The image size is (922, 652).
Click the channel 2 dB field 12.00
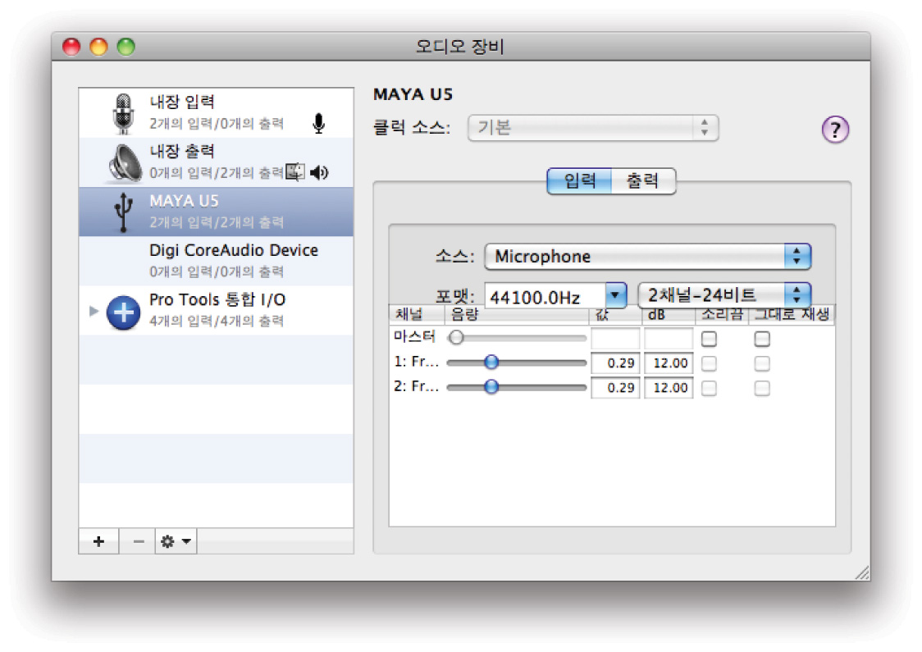pos(669,387)
